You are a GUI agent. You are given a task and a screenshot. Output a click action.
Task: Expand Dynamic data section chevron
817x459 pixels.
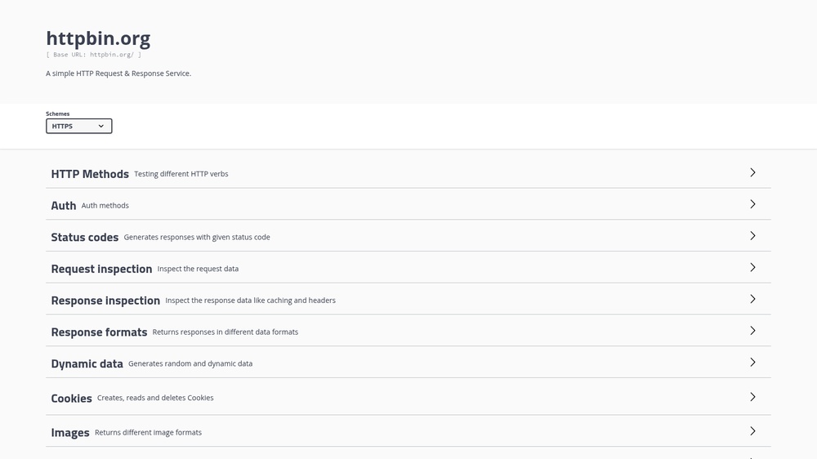[752, 362]
